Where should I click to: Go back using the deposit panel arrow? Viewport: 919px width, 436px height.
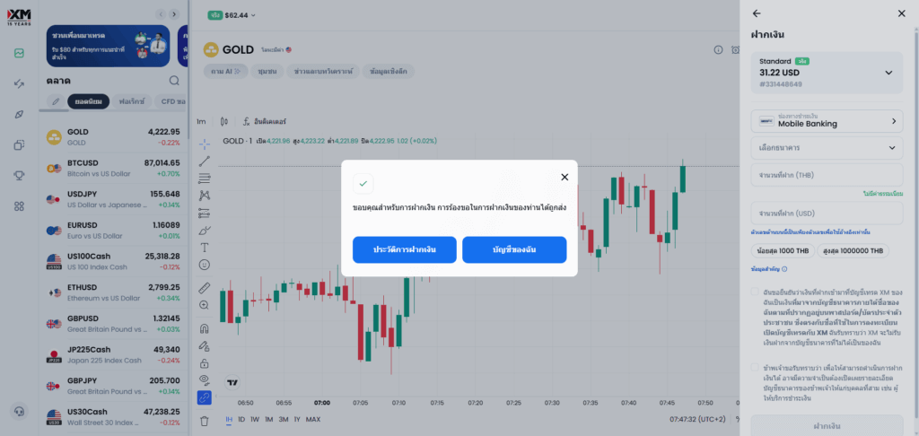(757, 13)
